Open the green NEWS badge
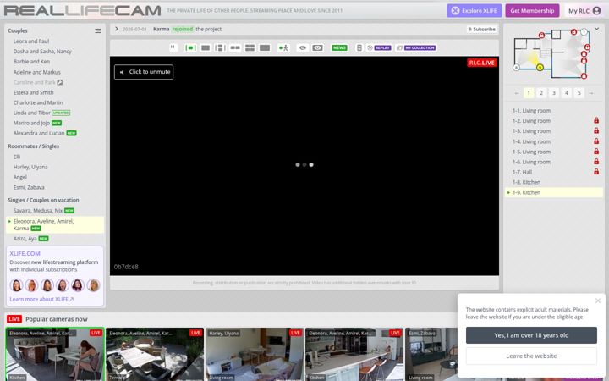 tap(339, 47)
